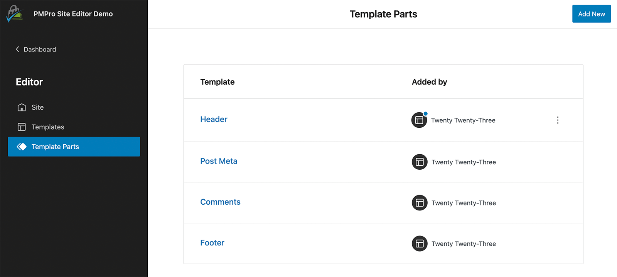Click the Template column header

point(217,82)
